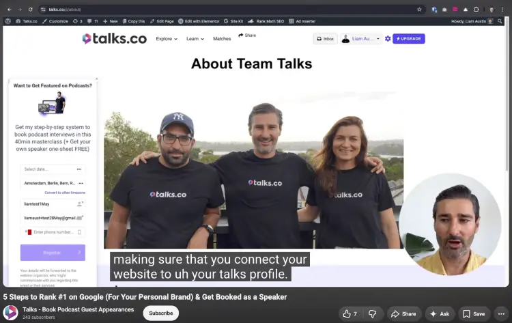Open the Chrome three-dot menu
This screenshot has height=323, width=512.
502,10
